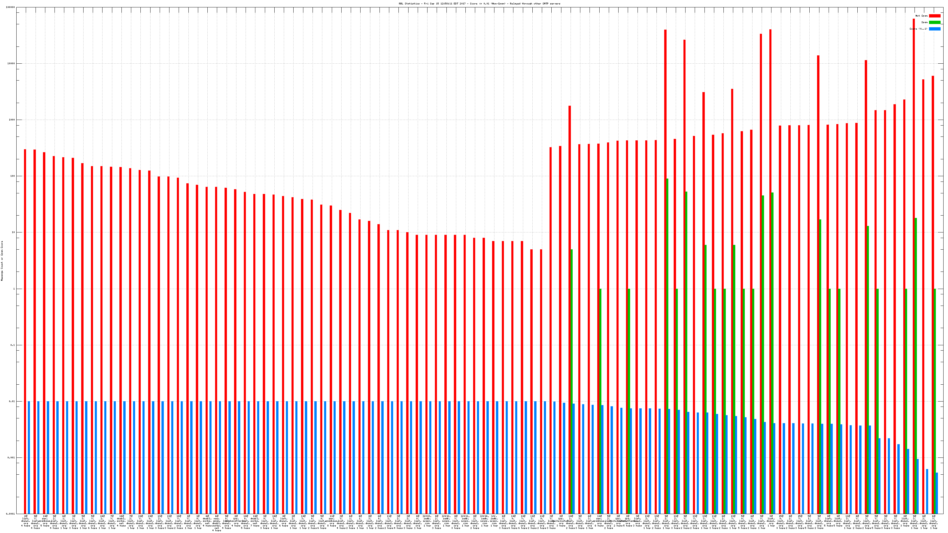
Task: Click the first x-axis label '2@ list.dnswl.org 4 hops'
Action: [26, 521]
